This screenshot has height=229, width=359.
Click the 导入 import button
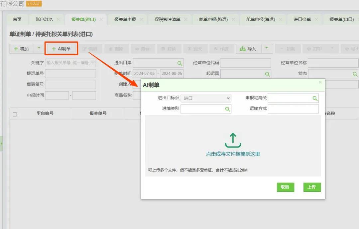click(248, 49)
